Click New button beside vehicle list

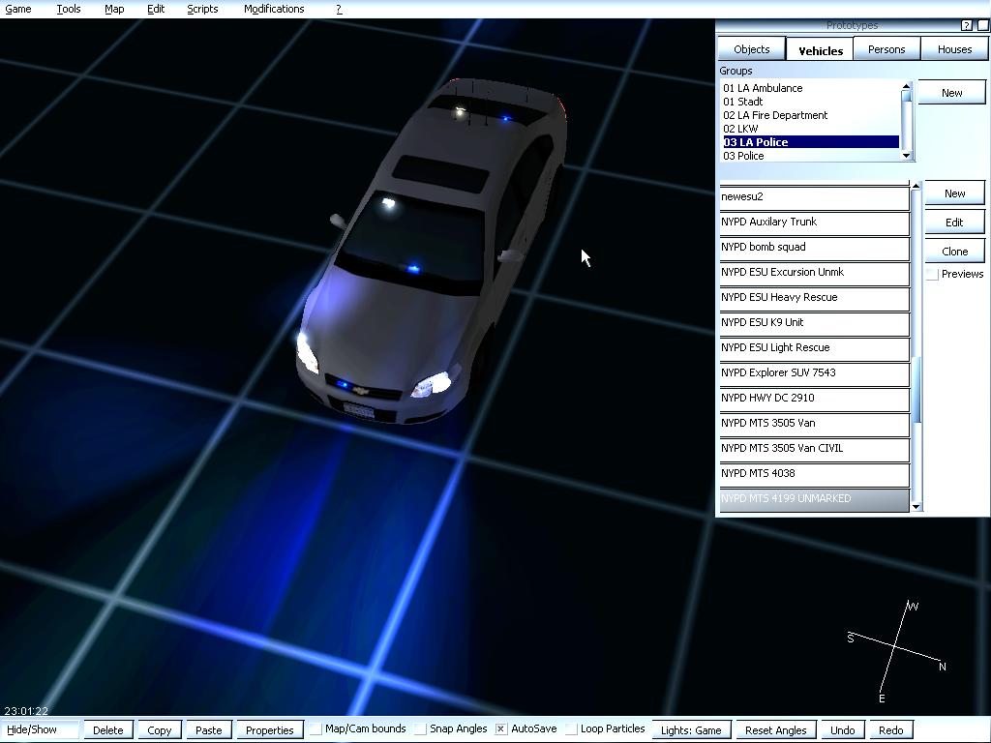954,193
